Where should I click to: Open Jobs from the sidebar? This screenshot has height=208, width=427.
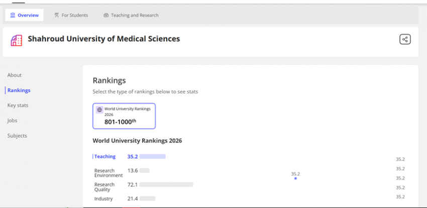click(x=13, y=121)
